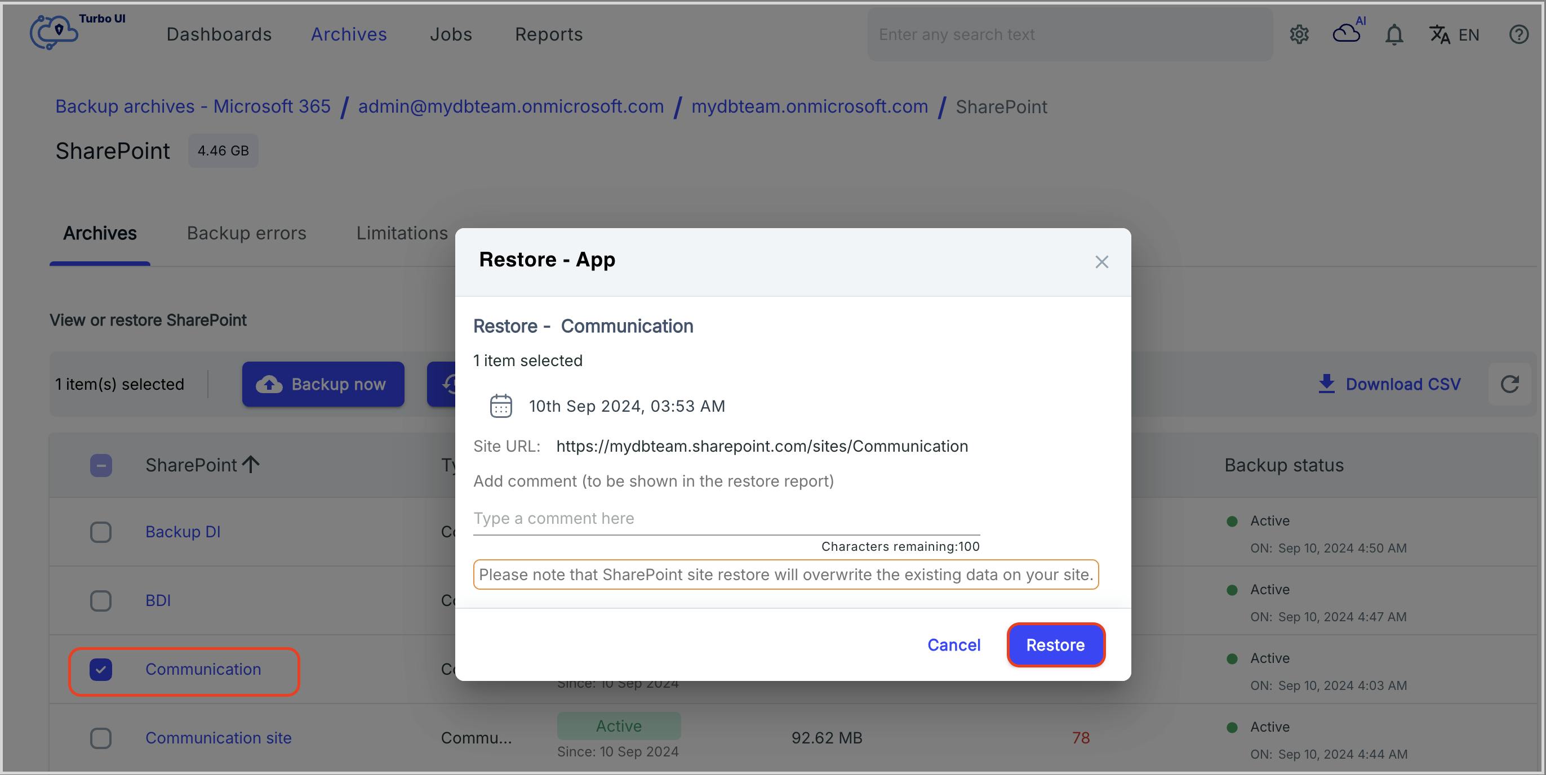Click the Turbo UI cloud logo
This screenshot has height=775, width=1546.
[x=54, y=32]
